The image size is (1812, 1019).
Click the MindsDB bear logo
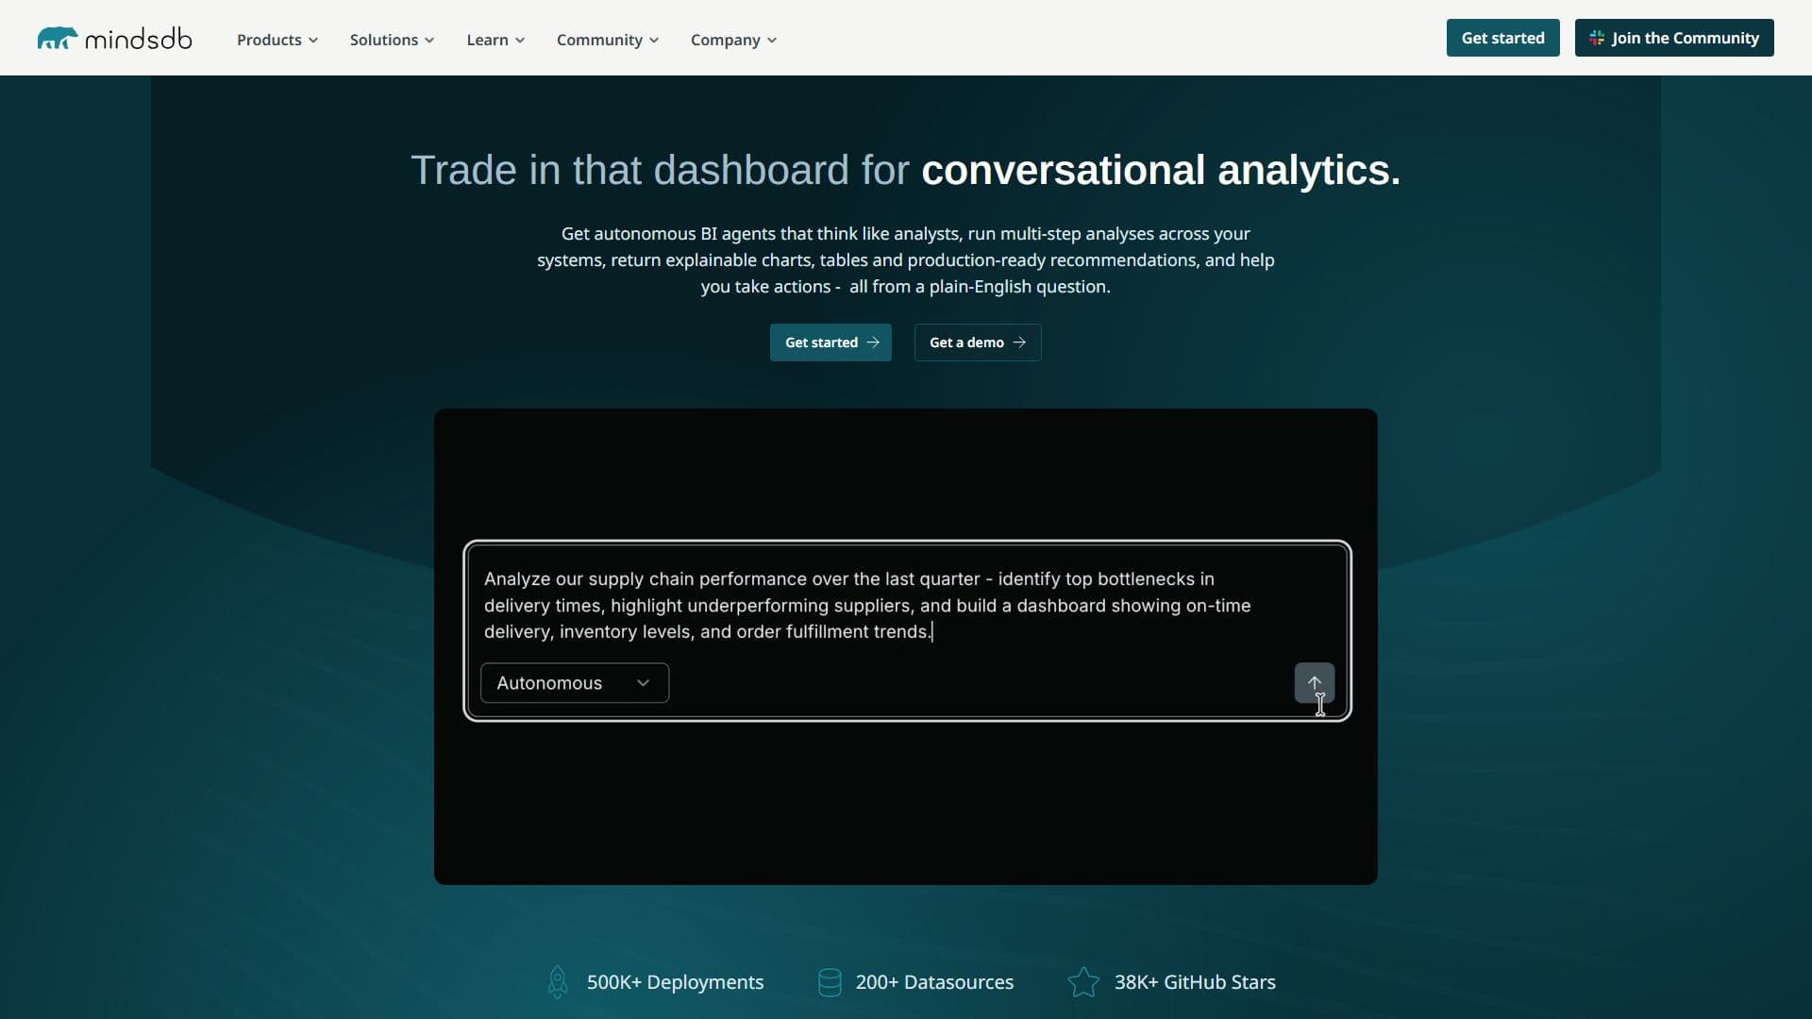coord(114,39)
